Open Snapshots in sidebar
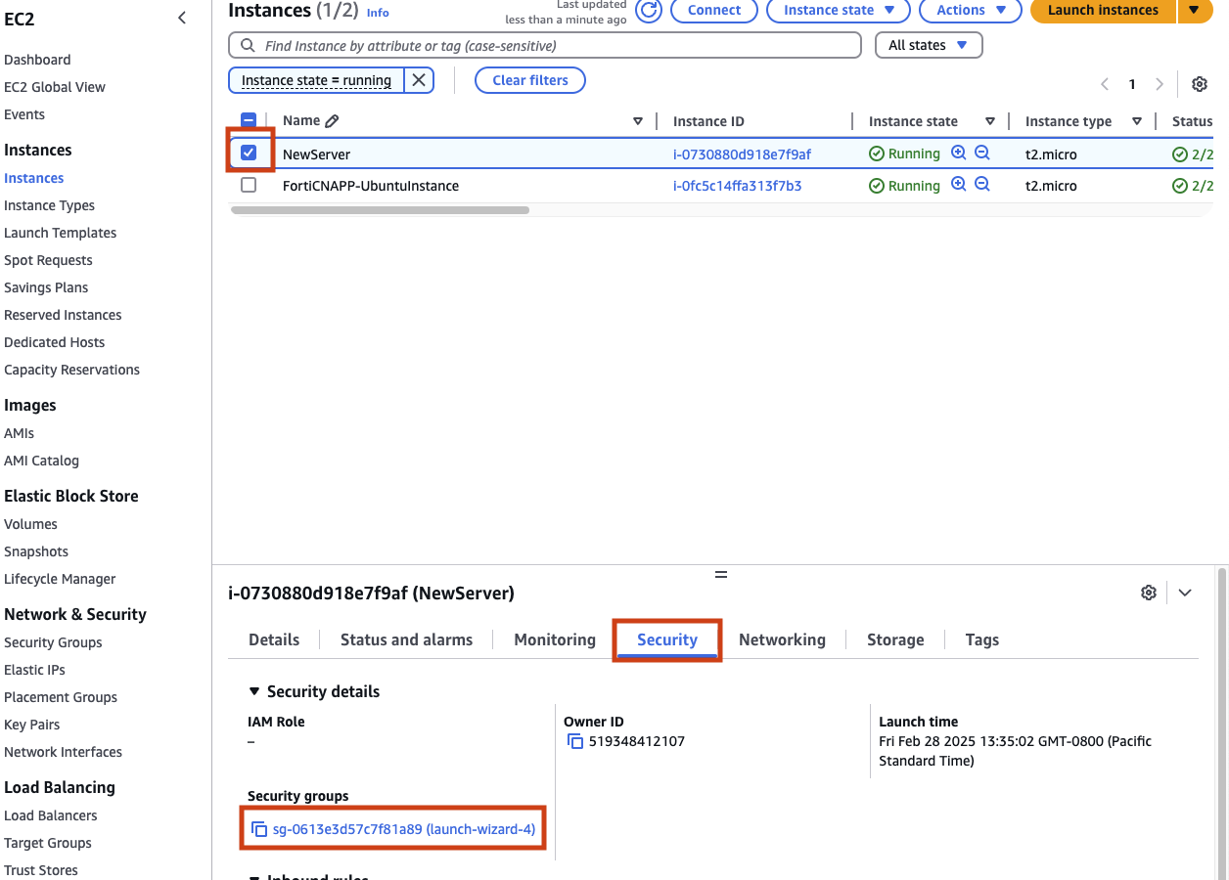Viewport: 1229px width, 880px height. tap(36, 551)
